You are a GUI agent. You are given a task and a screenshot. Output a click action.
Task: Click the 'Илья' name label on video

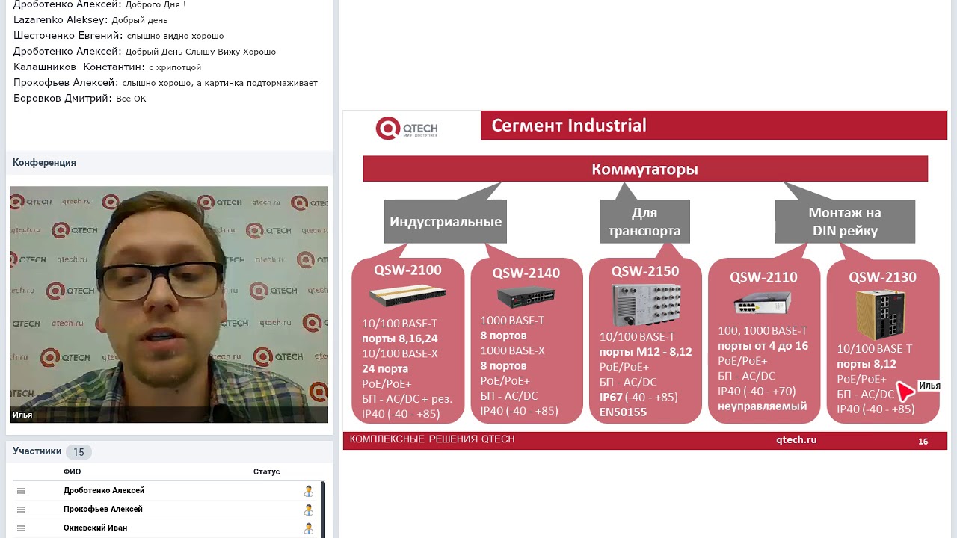click(x=22, y=415)
